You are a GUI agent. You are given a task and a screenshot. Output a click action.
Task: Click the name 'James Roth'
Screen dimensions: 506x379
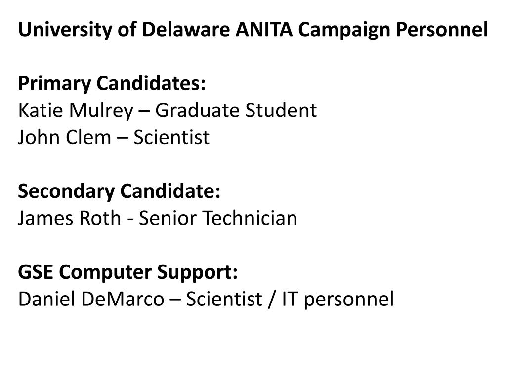point(69,218)
